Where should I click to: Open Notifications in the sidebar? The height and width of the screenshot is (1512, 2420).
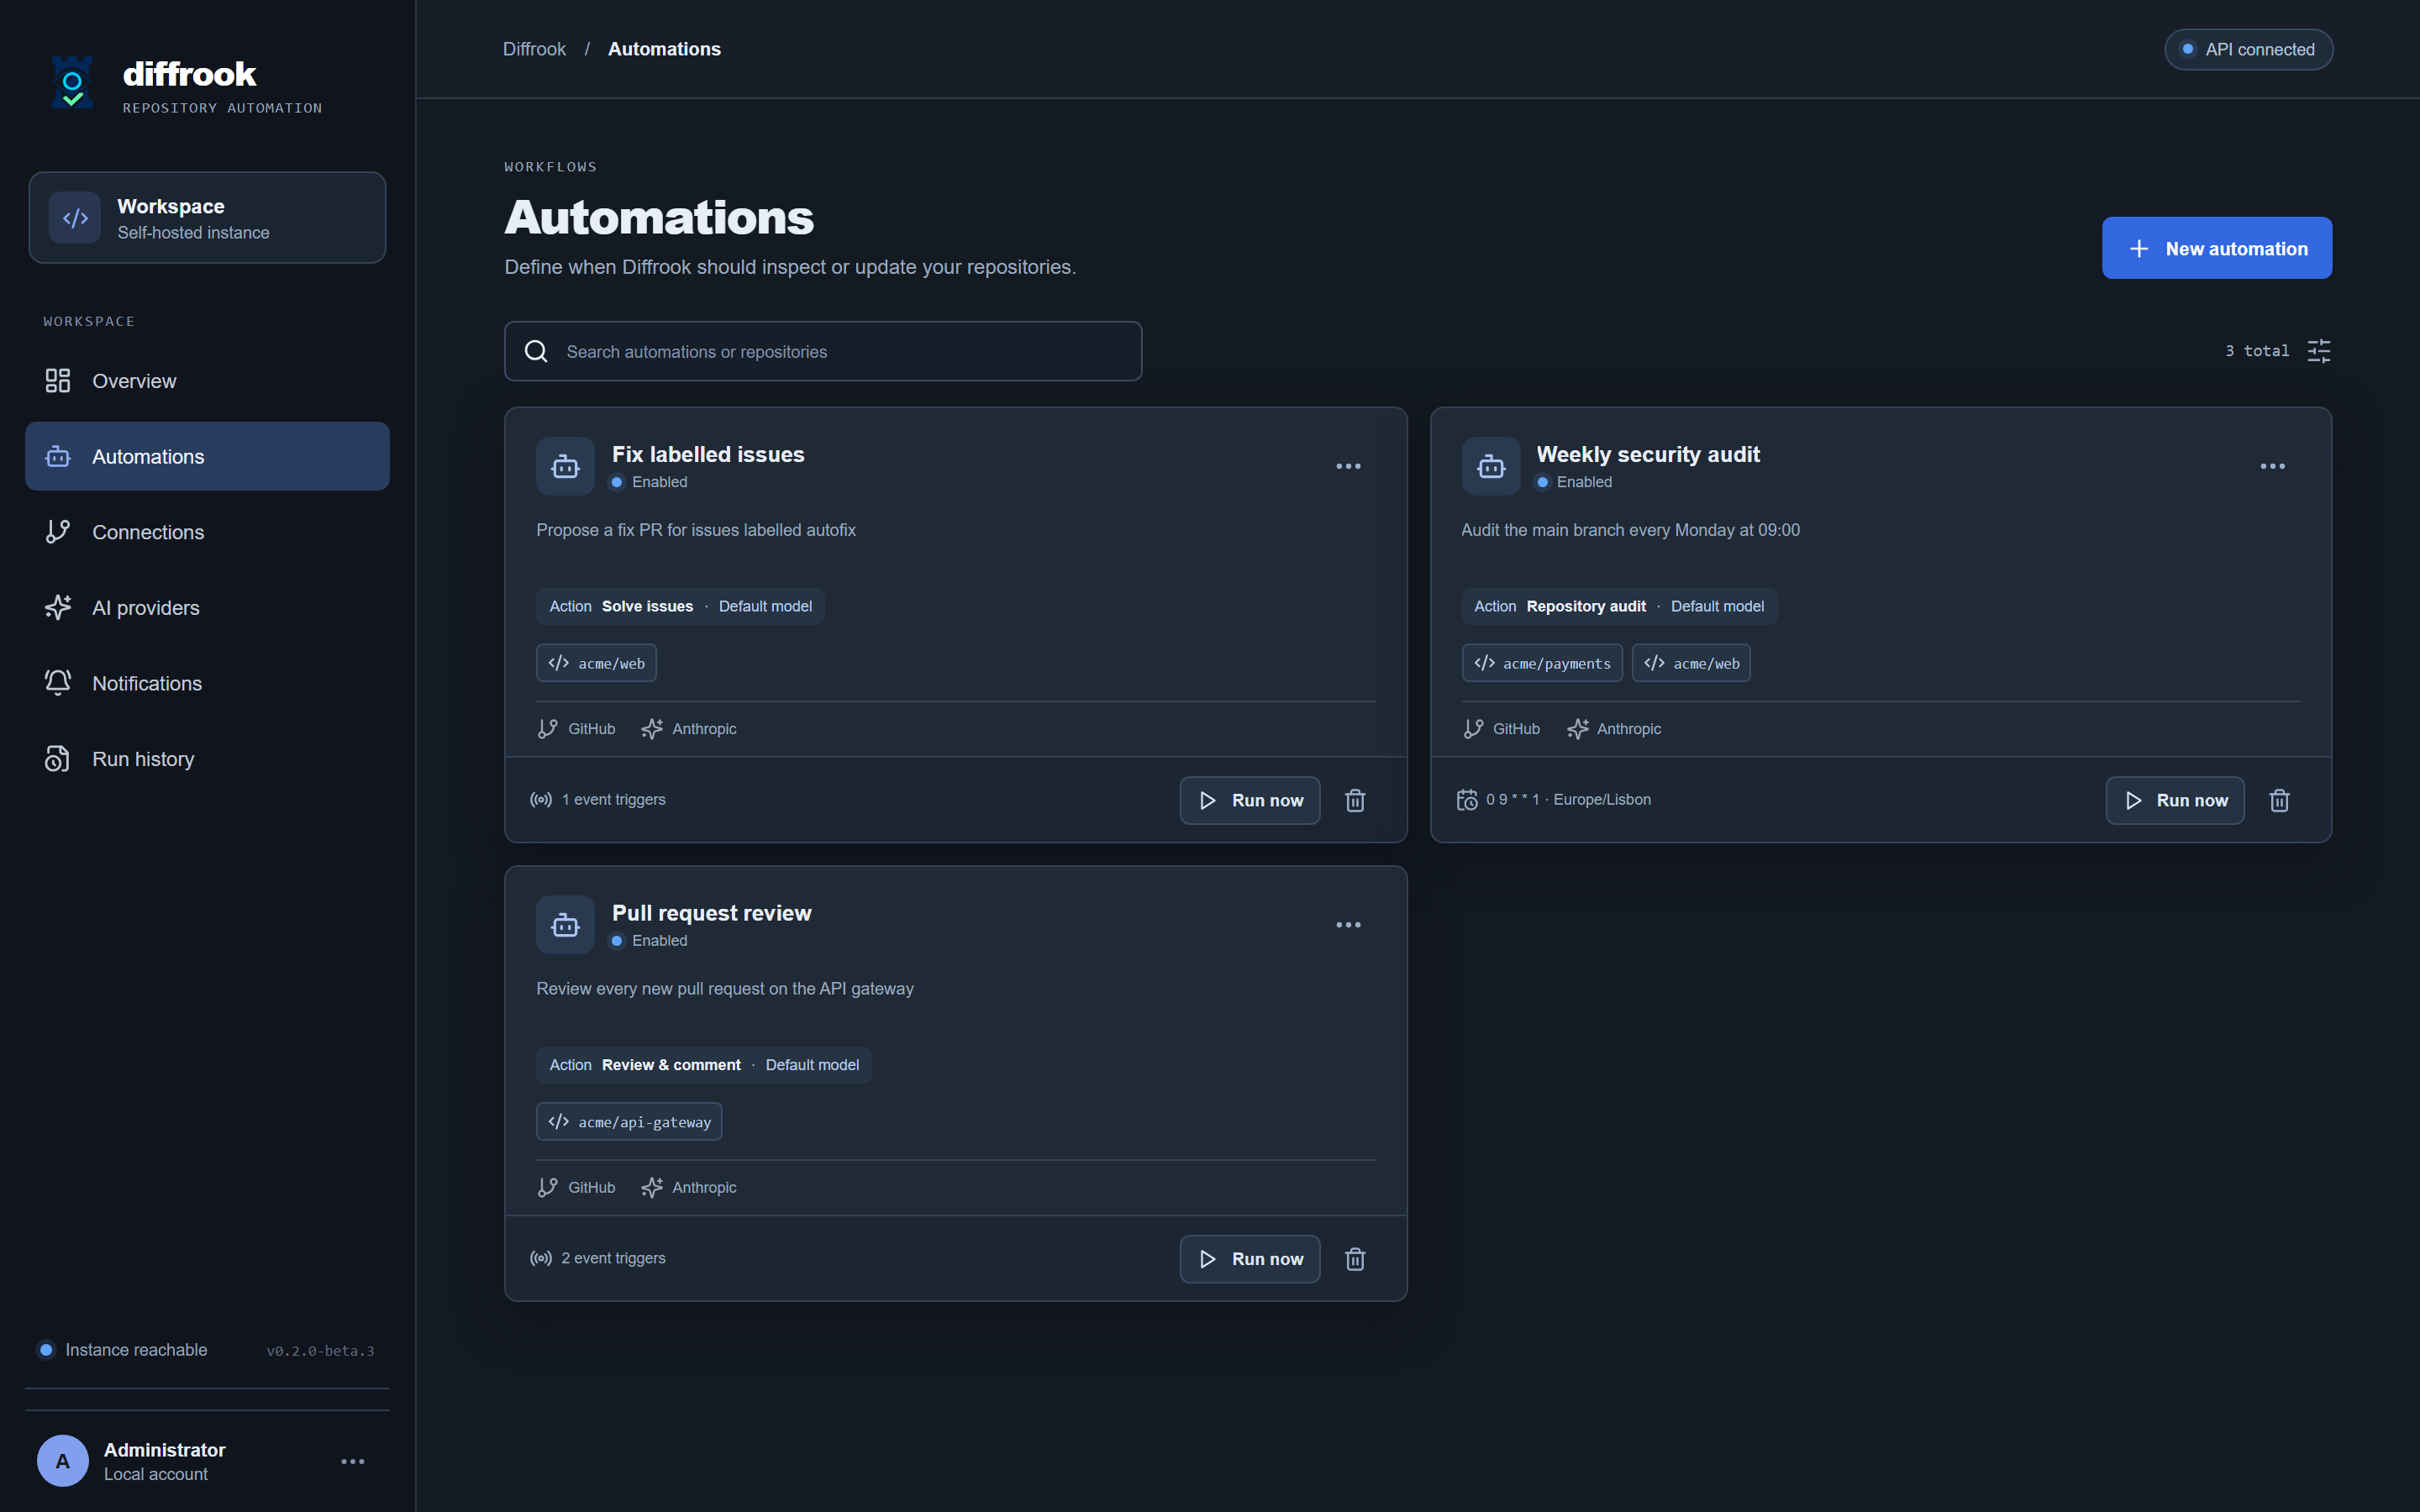[207, 683]
